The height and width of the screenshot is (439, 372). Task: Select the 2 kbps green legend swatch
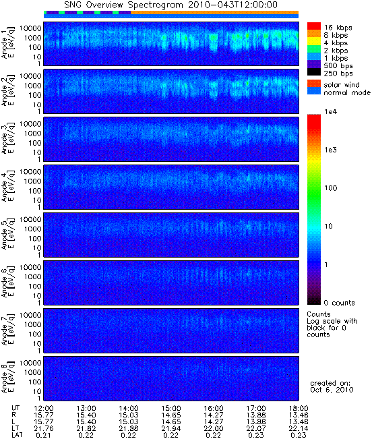pyautogui.click(x=314, y=49)
